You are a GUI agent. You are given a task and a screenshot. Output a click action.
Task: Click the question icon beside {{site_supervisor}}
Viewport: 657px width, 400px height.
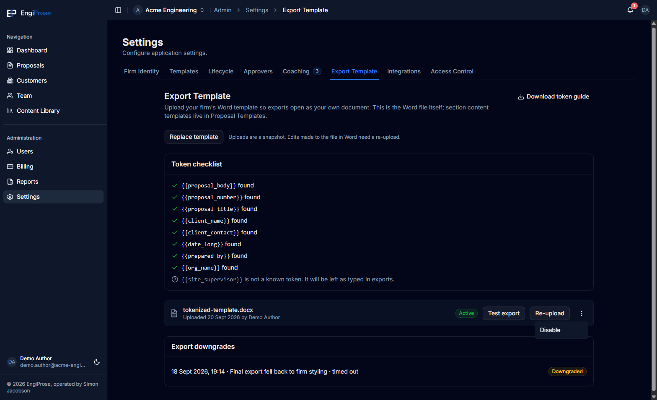pyautogui.click(x=175, y=279)
